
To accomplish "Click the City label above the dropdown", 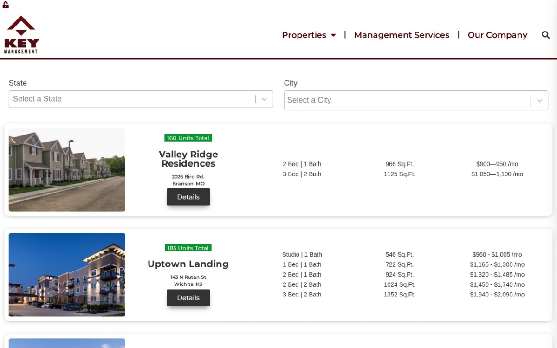I will pyautogui.click(x=291, y=83).
